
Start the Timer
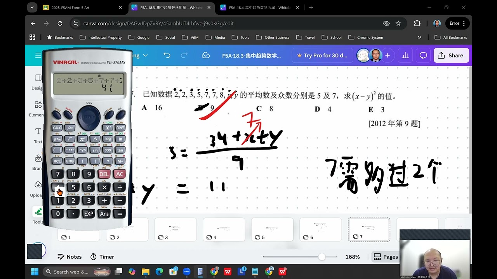[103, 257]
